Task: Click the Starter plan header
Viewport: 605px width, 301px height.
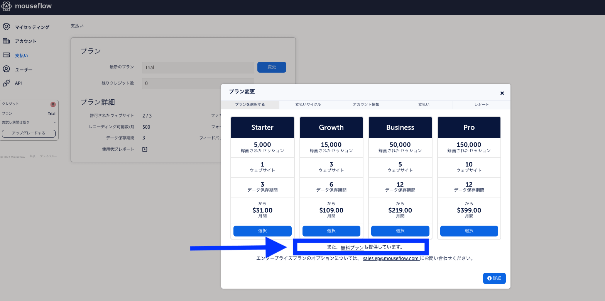Action: pos(262,128)
